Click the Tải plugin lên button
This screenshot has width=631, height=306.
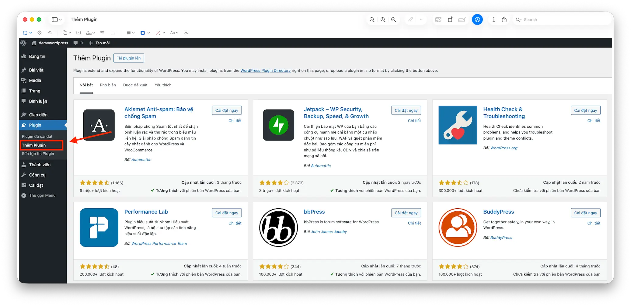click(x=129, y=58)
